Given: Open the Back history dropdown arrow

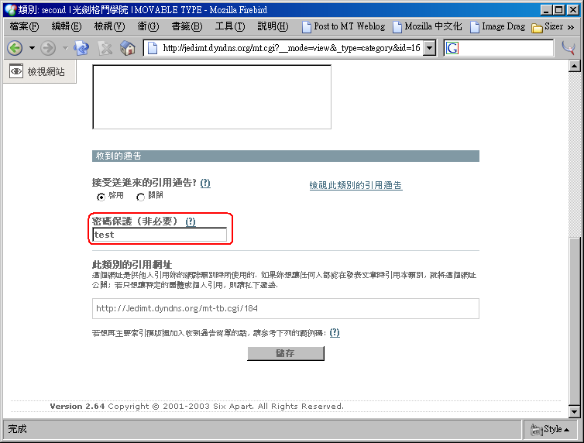Looking at the screenshot, I should pos(32,48).
